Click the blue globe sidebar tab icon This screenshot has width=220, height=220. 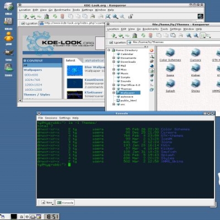[152, 66]
